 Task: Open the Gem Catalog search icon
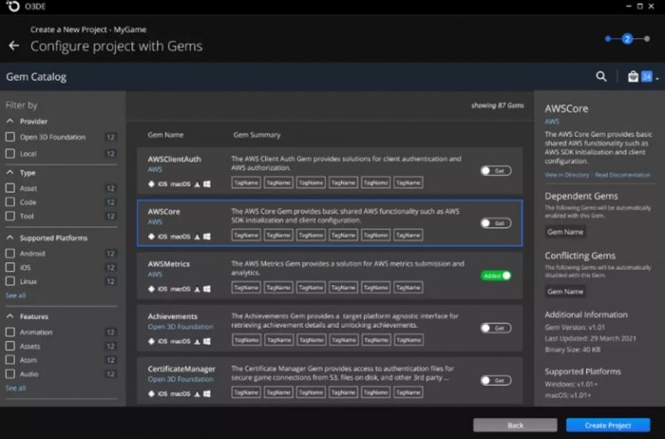click(600, 77)
